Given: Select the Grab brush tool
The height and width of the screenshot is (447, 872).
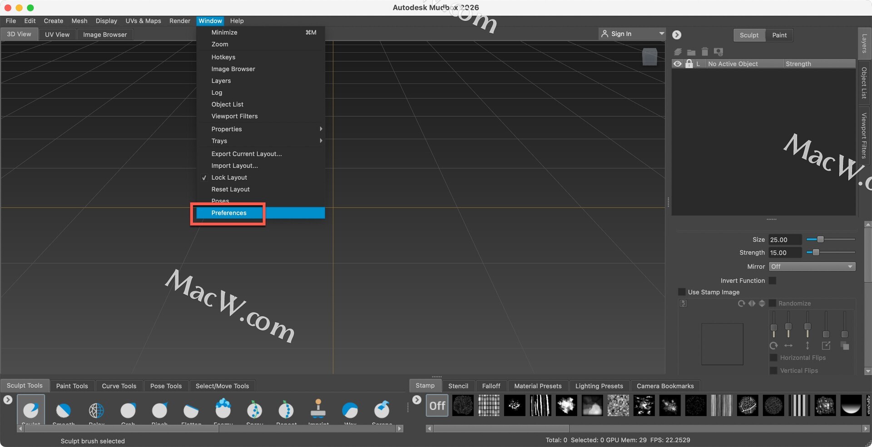Looking at the screenshot, I should tap(128, 410).
